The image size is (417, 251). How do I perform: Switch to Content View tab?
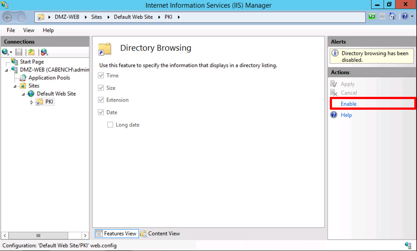coord(160,234)
